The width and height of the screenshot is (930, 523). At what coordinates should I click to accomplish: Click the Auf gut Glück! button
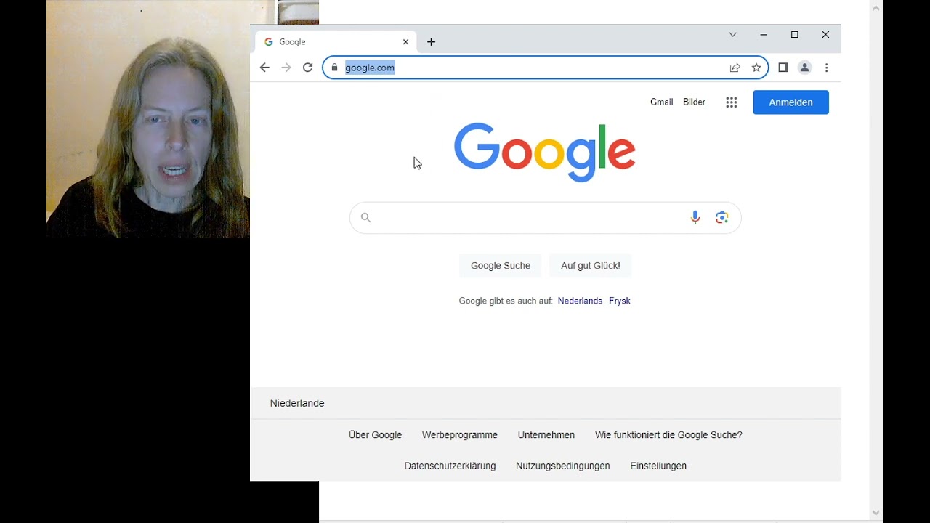pyautogui.click(x=591, y=266)
